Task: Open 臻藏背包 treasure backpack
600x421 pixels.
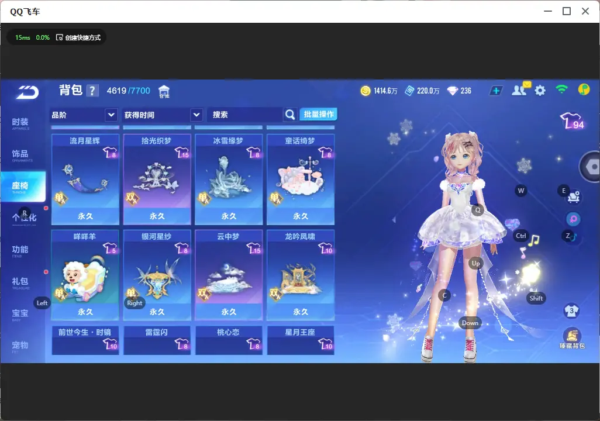Action: pos(572,339)
